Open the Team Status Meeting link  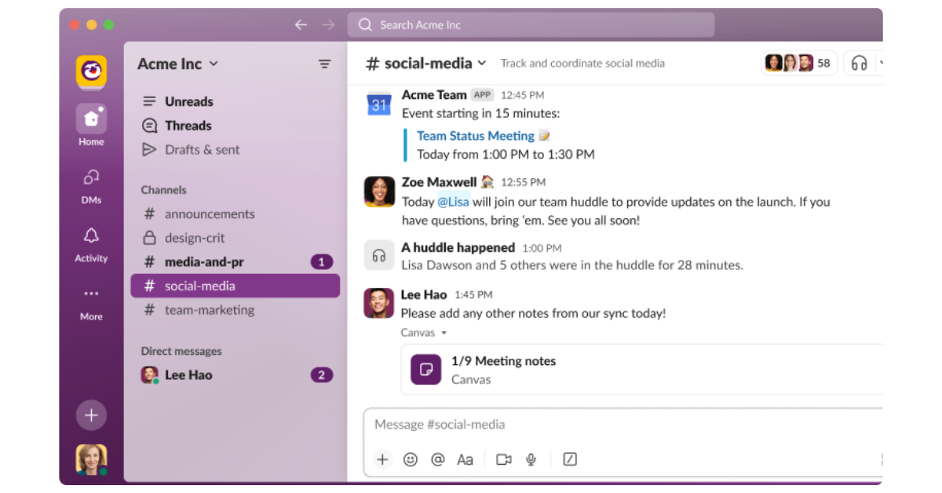[x=476, y=136]
